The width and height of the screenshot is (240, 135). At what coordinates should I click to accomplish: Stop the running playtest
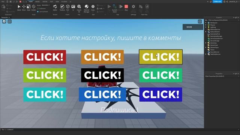126,7
